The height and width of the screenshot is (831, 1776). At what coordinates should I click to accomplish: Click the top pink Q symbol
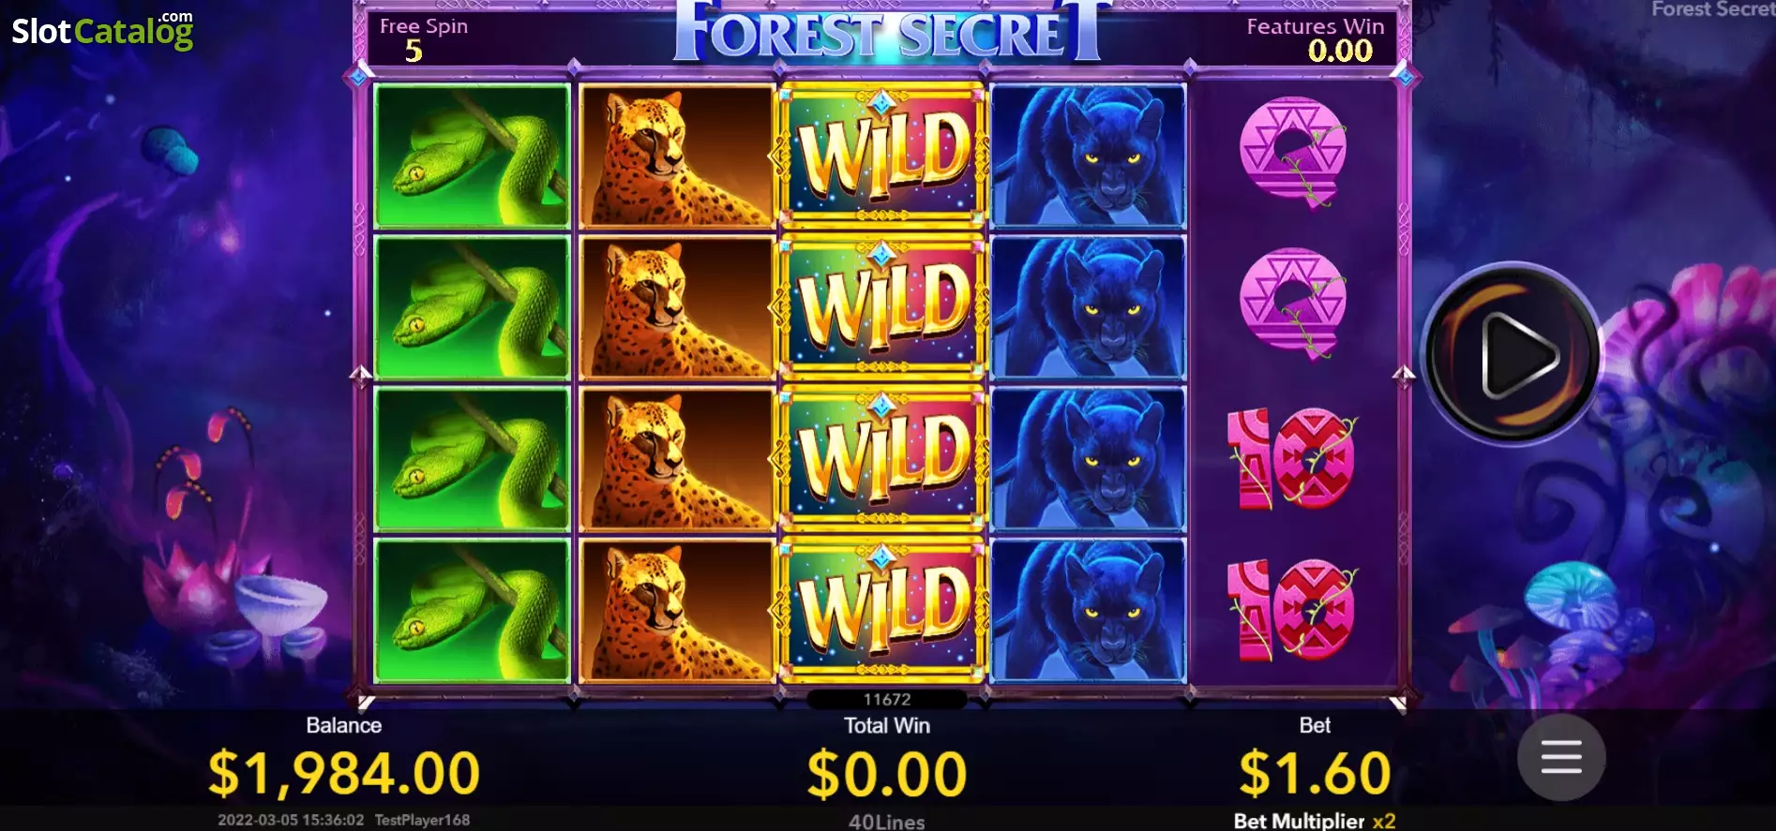click(1293, 153)
